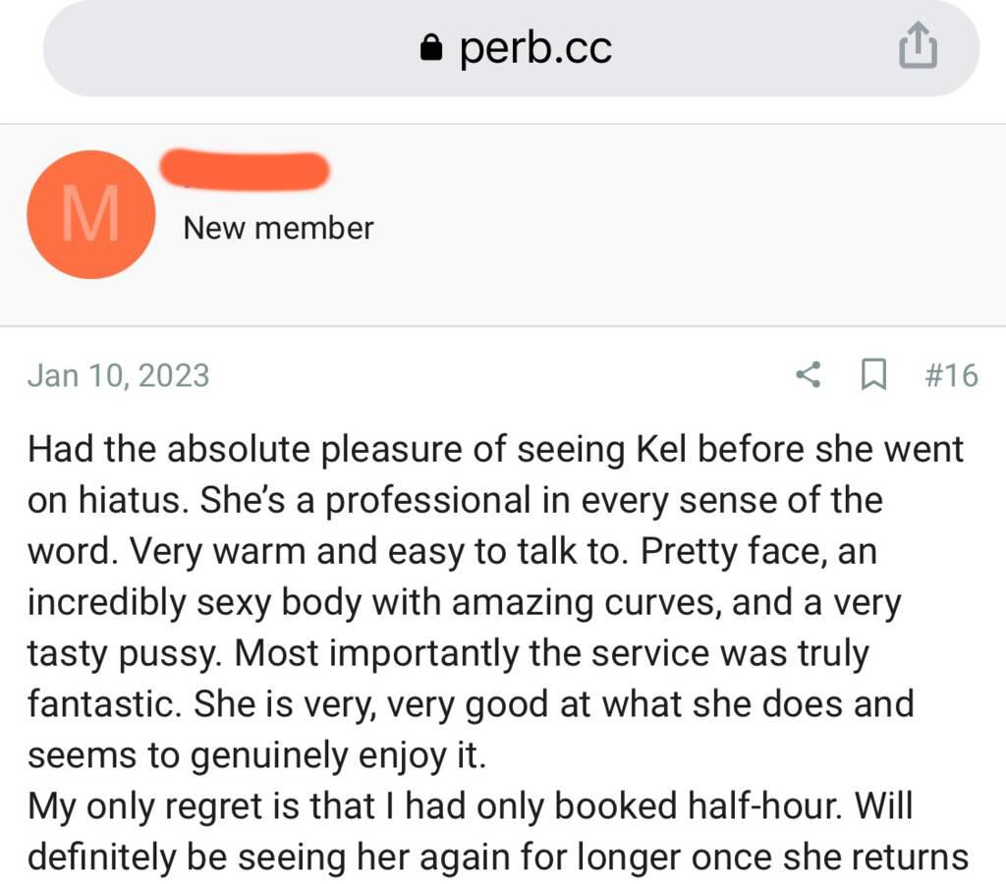
Task: Share post #16 using the share icon
Action: [x=808, y=374]
